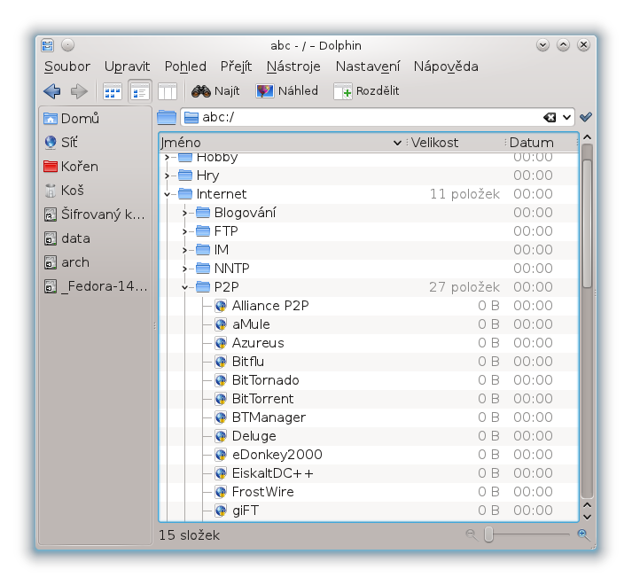Expand the FTP folder

pyautogui.click(x=184, y=231)
